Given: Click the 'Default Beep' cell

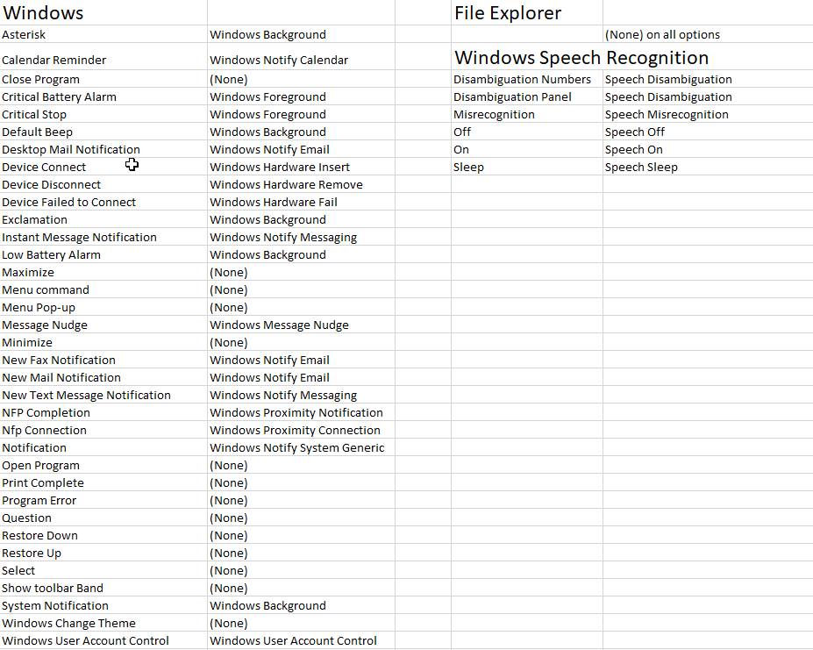Looking at the screenshot, I should [x=103, y=132].
